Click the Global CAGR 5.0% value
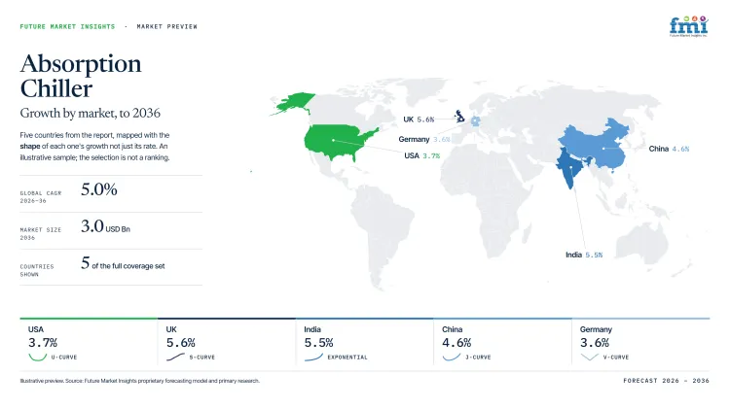This screenshot has width=730, height=409. [98, 189]
